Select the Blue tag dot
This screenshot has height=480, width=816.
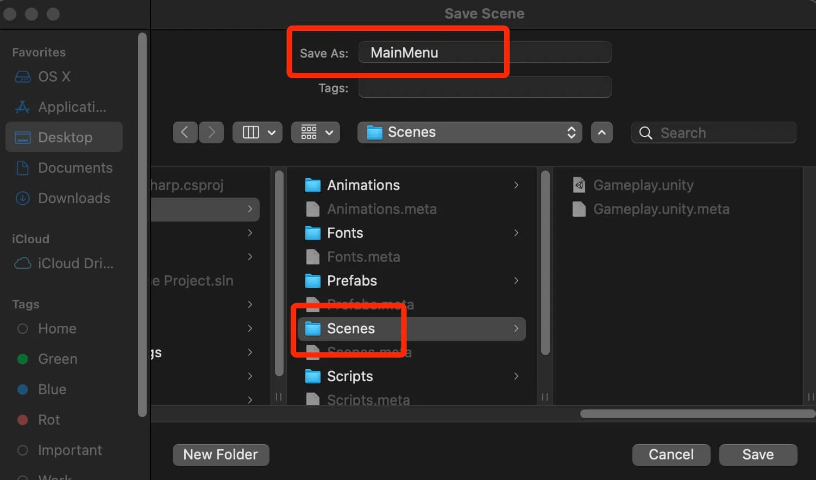pos(23,389)
